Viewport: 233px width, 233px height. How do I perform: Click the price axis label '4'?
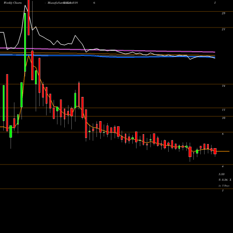[223, 166]
